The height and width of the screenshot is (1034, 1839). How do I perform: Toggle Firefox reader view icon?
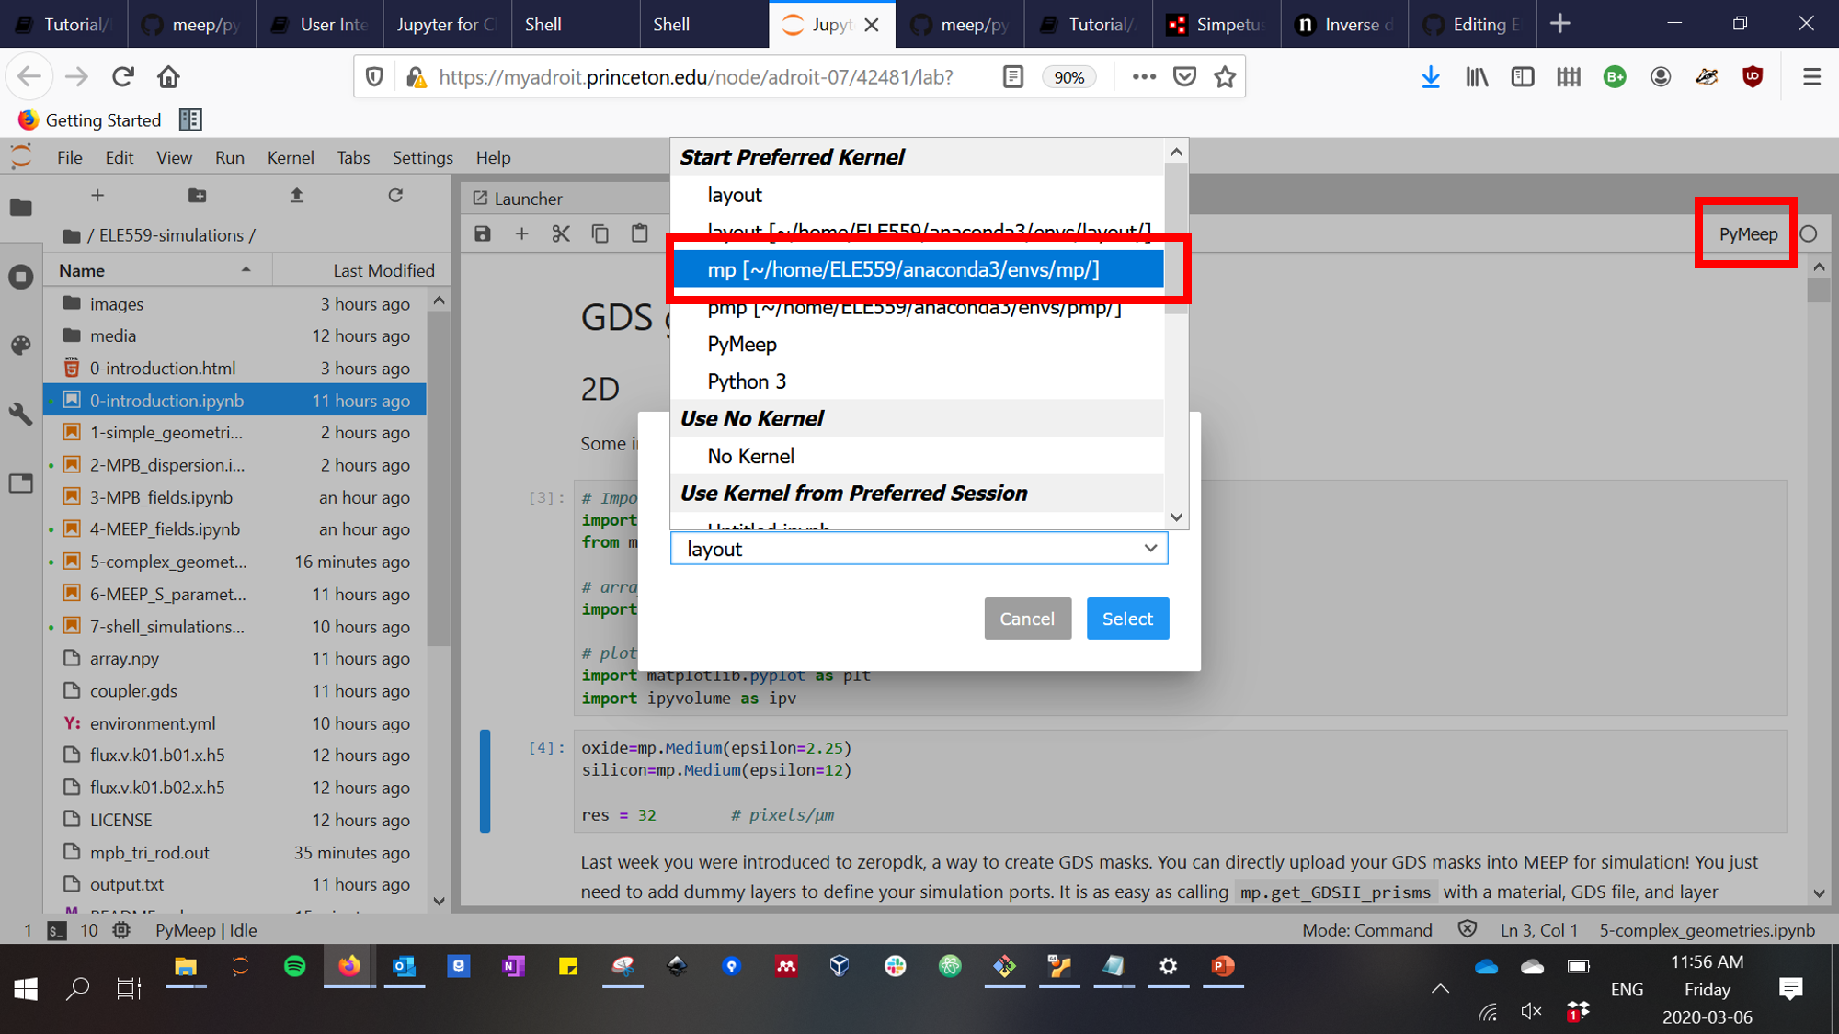[1013, 77]
